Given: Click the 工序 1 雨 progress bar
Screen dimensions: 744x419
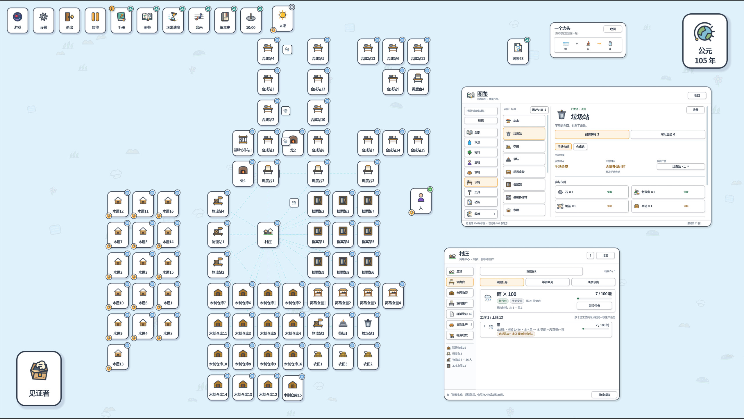Looking at the screenshot, I should (x=596, y=329).
